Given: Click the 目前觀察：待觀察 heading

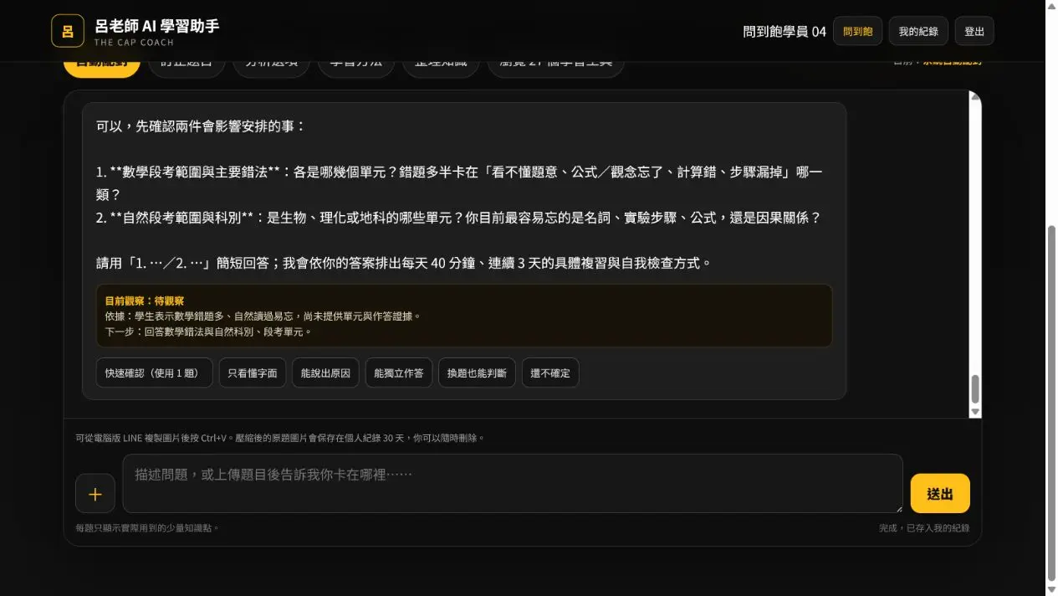Looking at the screenshot, I should point(145,301).
